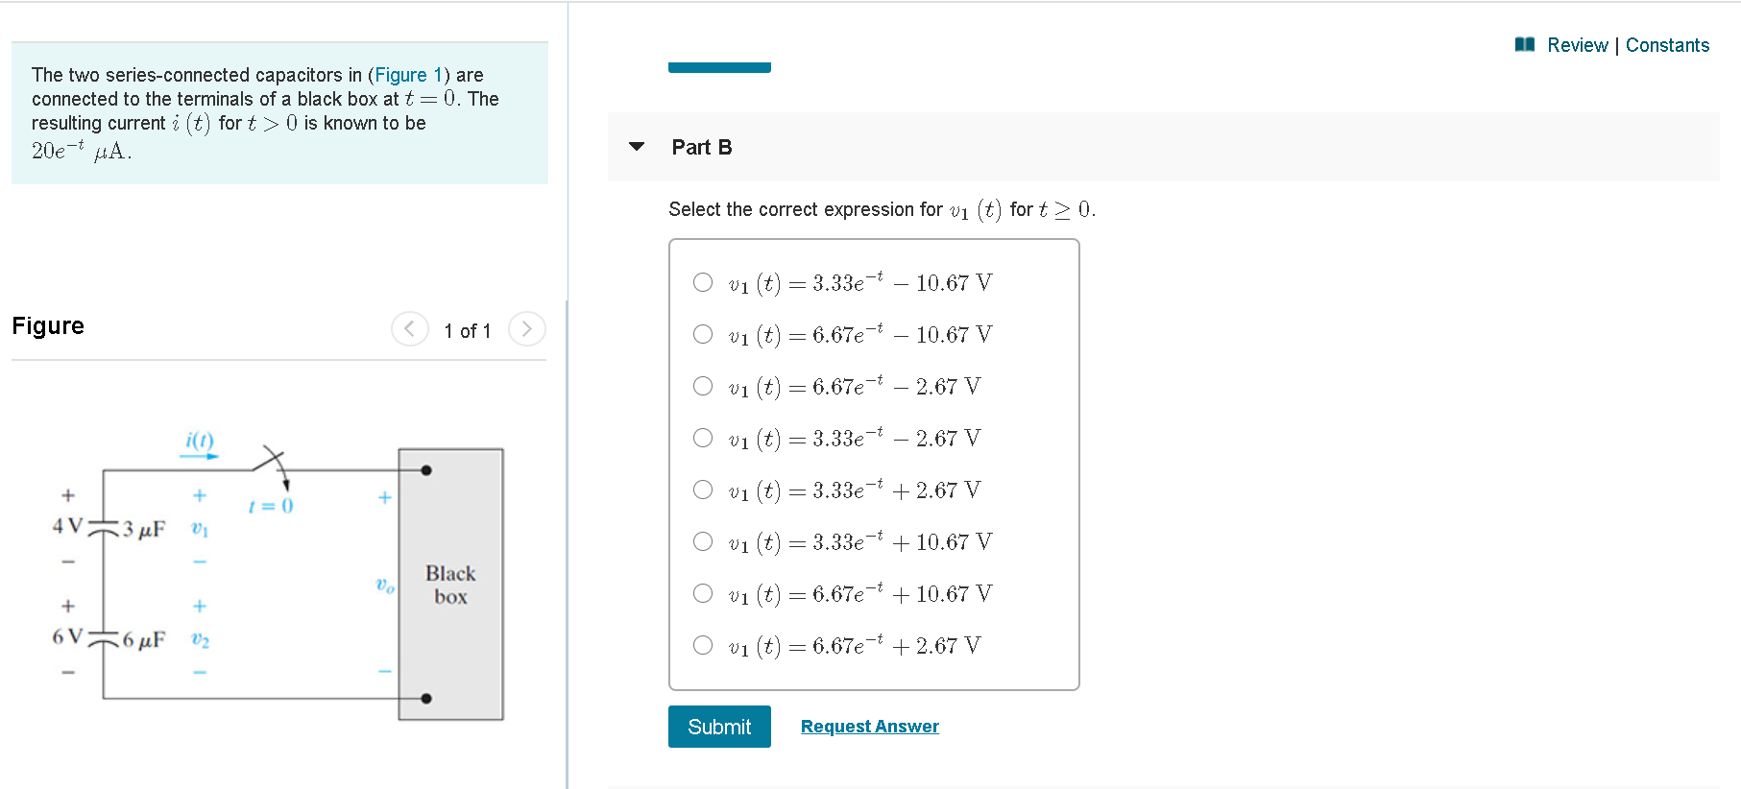This screenshot has width=1741, height=789.
Task: Open the Figure 1 link in the problem
Action: (x=408, y=74)
